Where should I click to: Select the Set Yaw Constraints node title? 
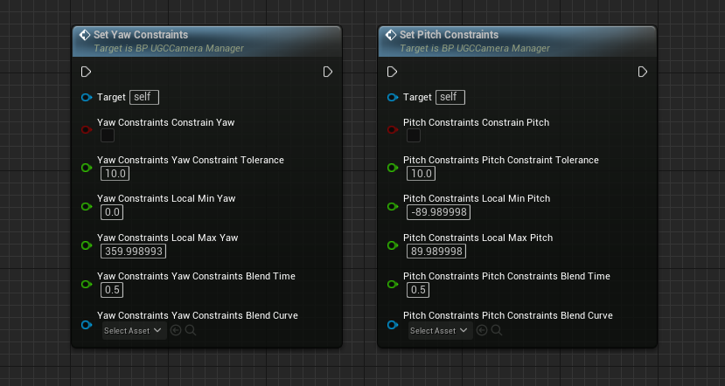tap(141, 35)
